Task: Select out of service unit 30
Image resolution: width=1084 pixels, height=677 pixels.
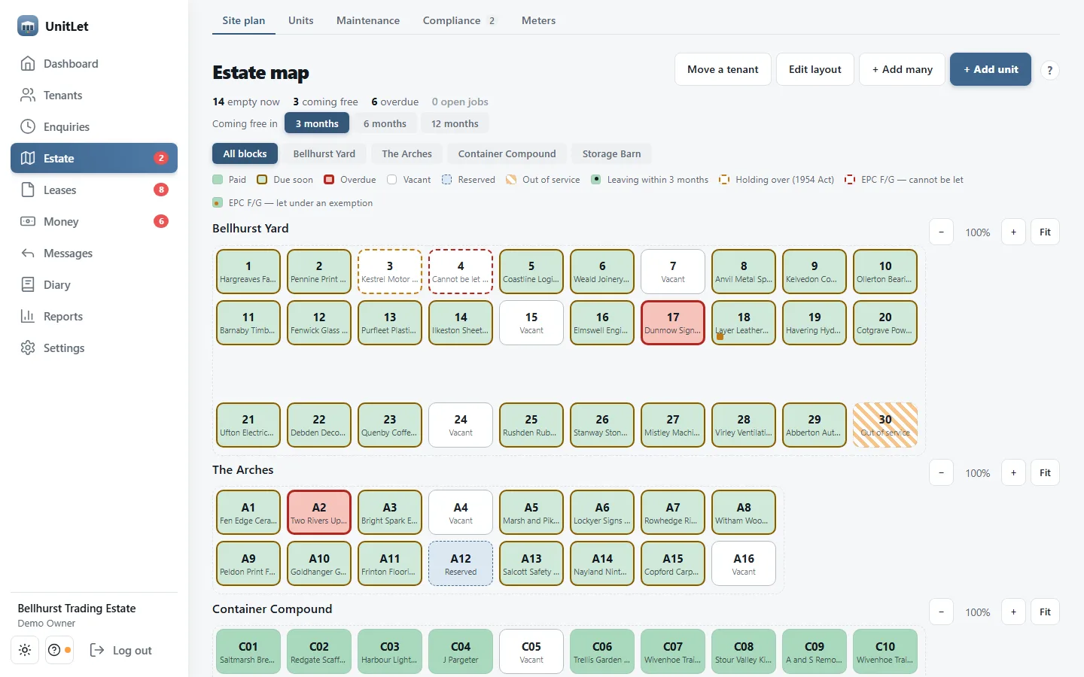Action: pos(885,425)
